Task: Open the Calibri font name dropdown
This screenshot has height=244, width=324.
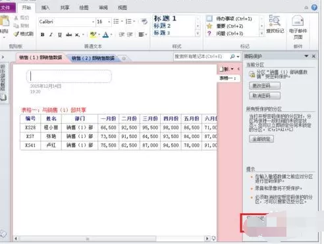Action: [93, 22]
